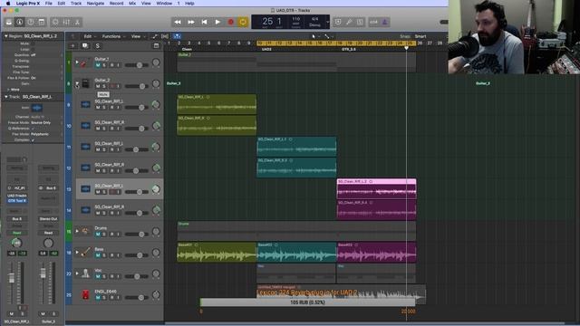
Task: Open Smart Controls button
Action: (x=55, y=22)
